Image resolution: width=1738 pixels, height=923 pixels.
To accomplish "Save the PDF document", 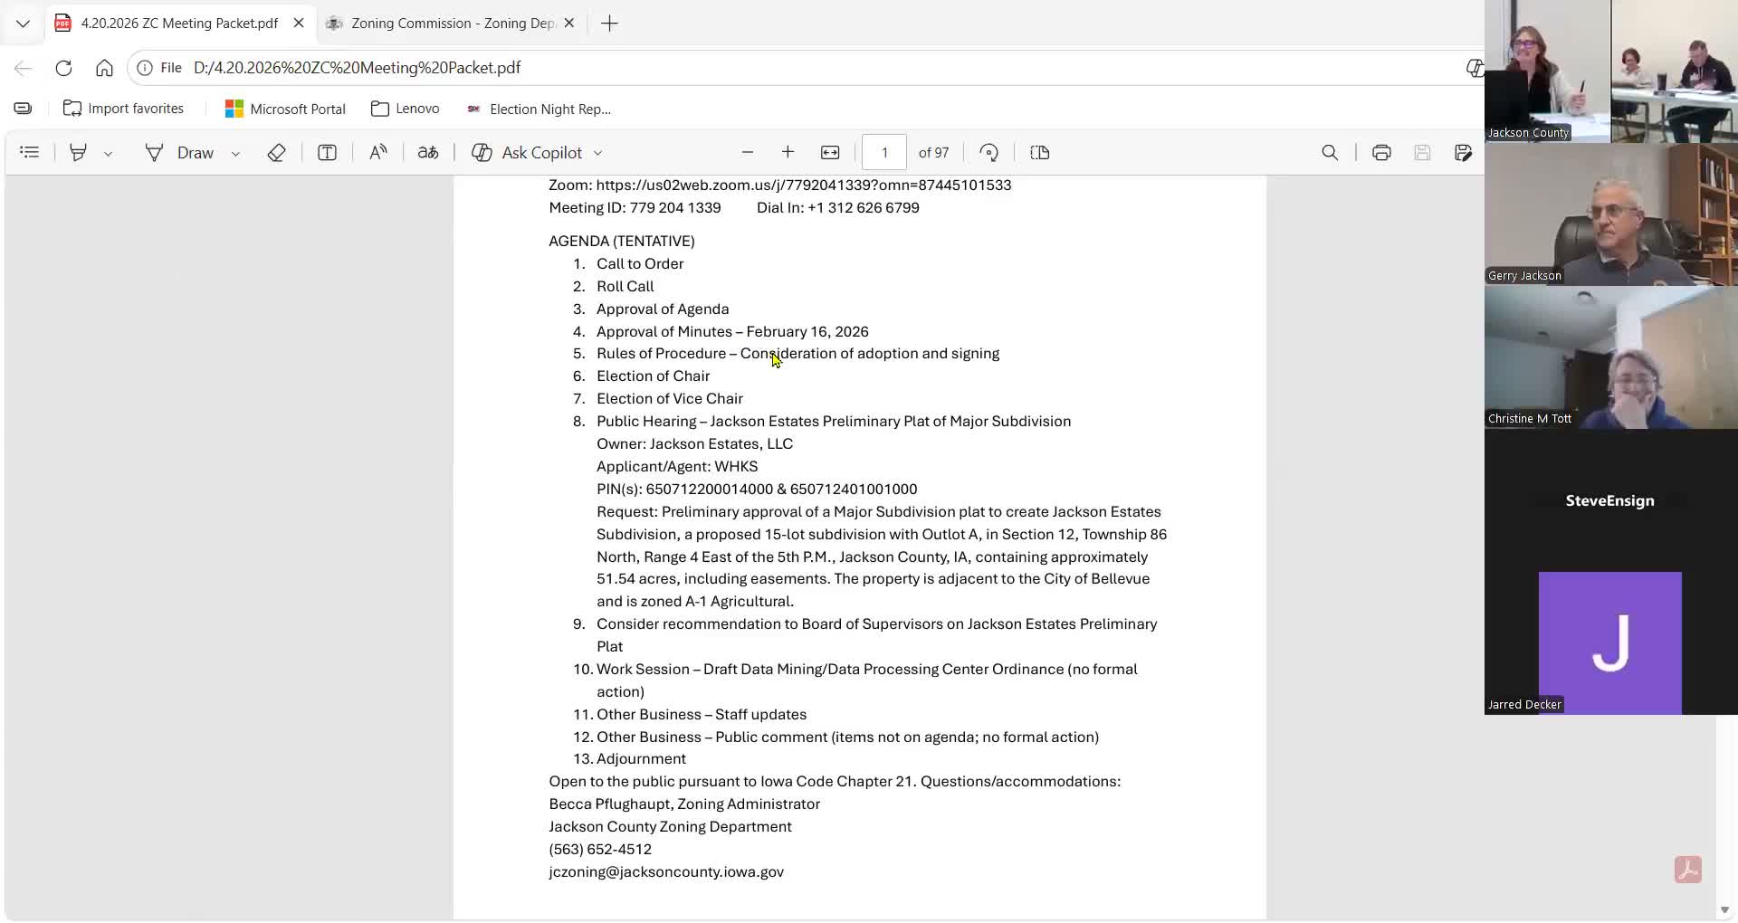I will pyautogui.click(x=1422, y=153).
